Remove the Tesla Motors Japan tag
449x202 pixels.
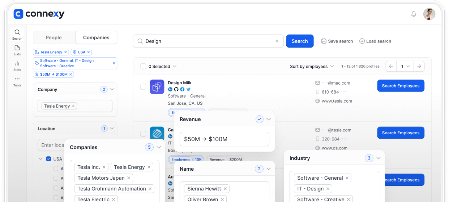[x=128, y=178]
